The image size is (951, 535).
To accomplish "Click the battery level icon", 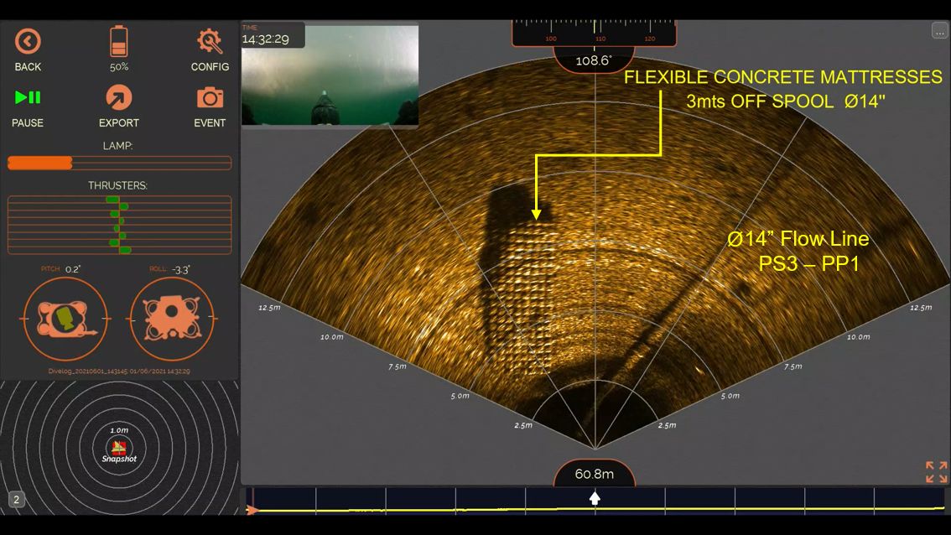I will tap(119, 42).
